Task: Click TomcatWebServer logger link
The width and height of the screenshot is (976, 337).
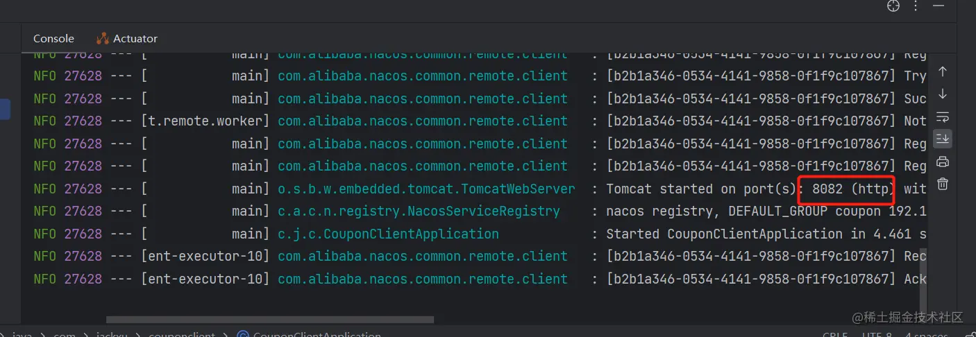Action: click(x=426, y=189)
